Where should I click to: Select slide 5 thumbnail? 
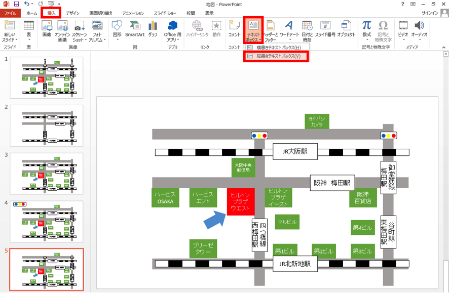click(x=47, y=270)
